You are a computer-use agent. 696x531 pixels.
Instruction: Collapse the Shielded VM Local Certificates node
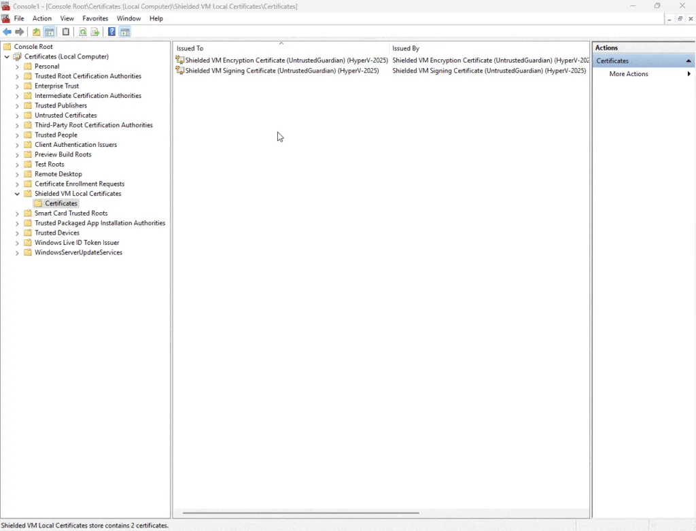click(16, 194)
